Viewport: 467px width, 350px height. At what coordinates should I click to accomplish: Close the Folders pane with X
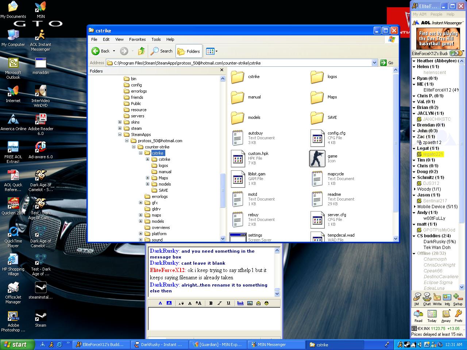tap(221, 70)
